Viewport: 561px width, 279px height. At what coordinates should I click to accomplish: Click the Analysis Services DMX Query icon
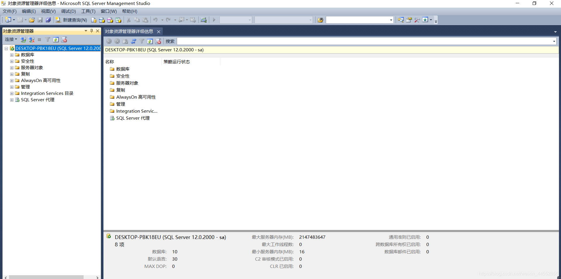(110, 20)
